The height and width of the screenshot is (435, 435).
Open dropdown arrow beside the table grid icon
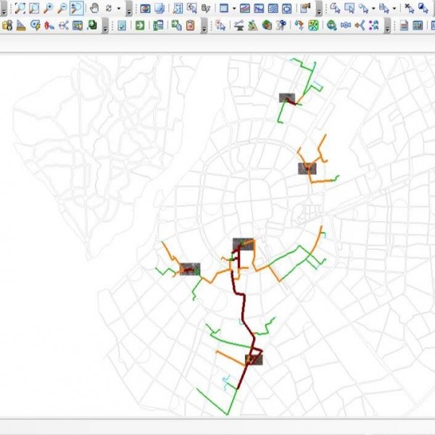233,9
